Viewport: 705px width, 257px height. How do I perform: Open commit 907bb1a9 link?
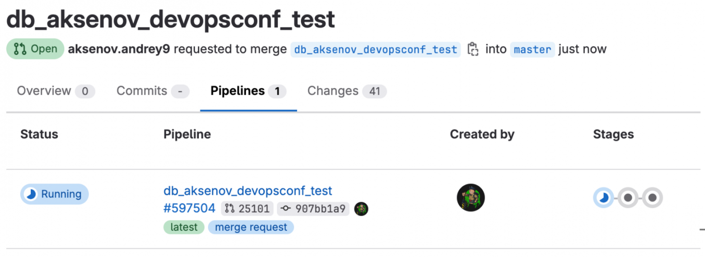click(x=313, y=209)
